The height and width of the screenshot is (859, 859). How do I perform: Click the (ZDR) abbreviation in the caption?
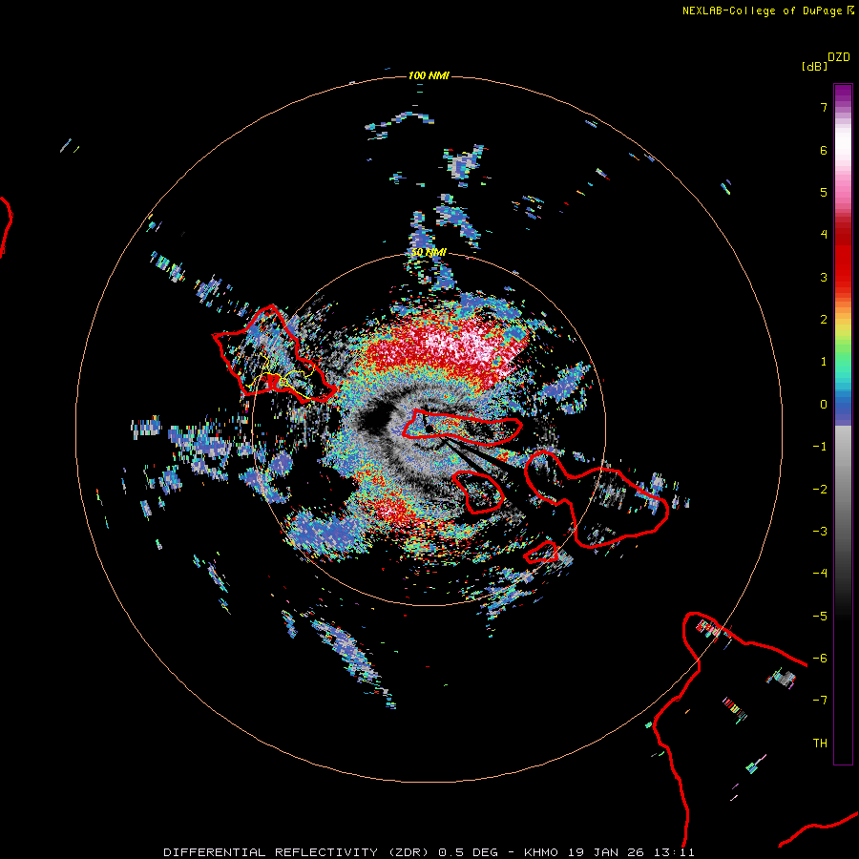[410, 852]
